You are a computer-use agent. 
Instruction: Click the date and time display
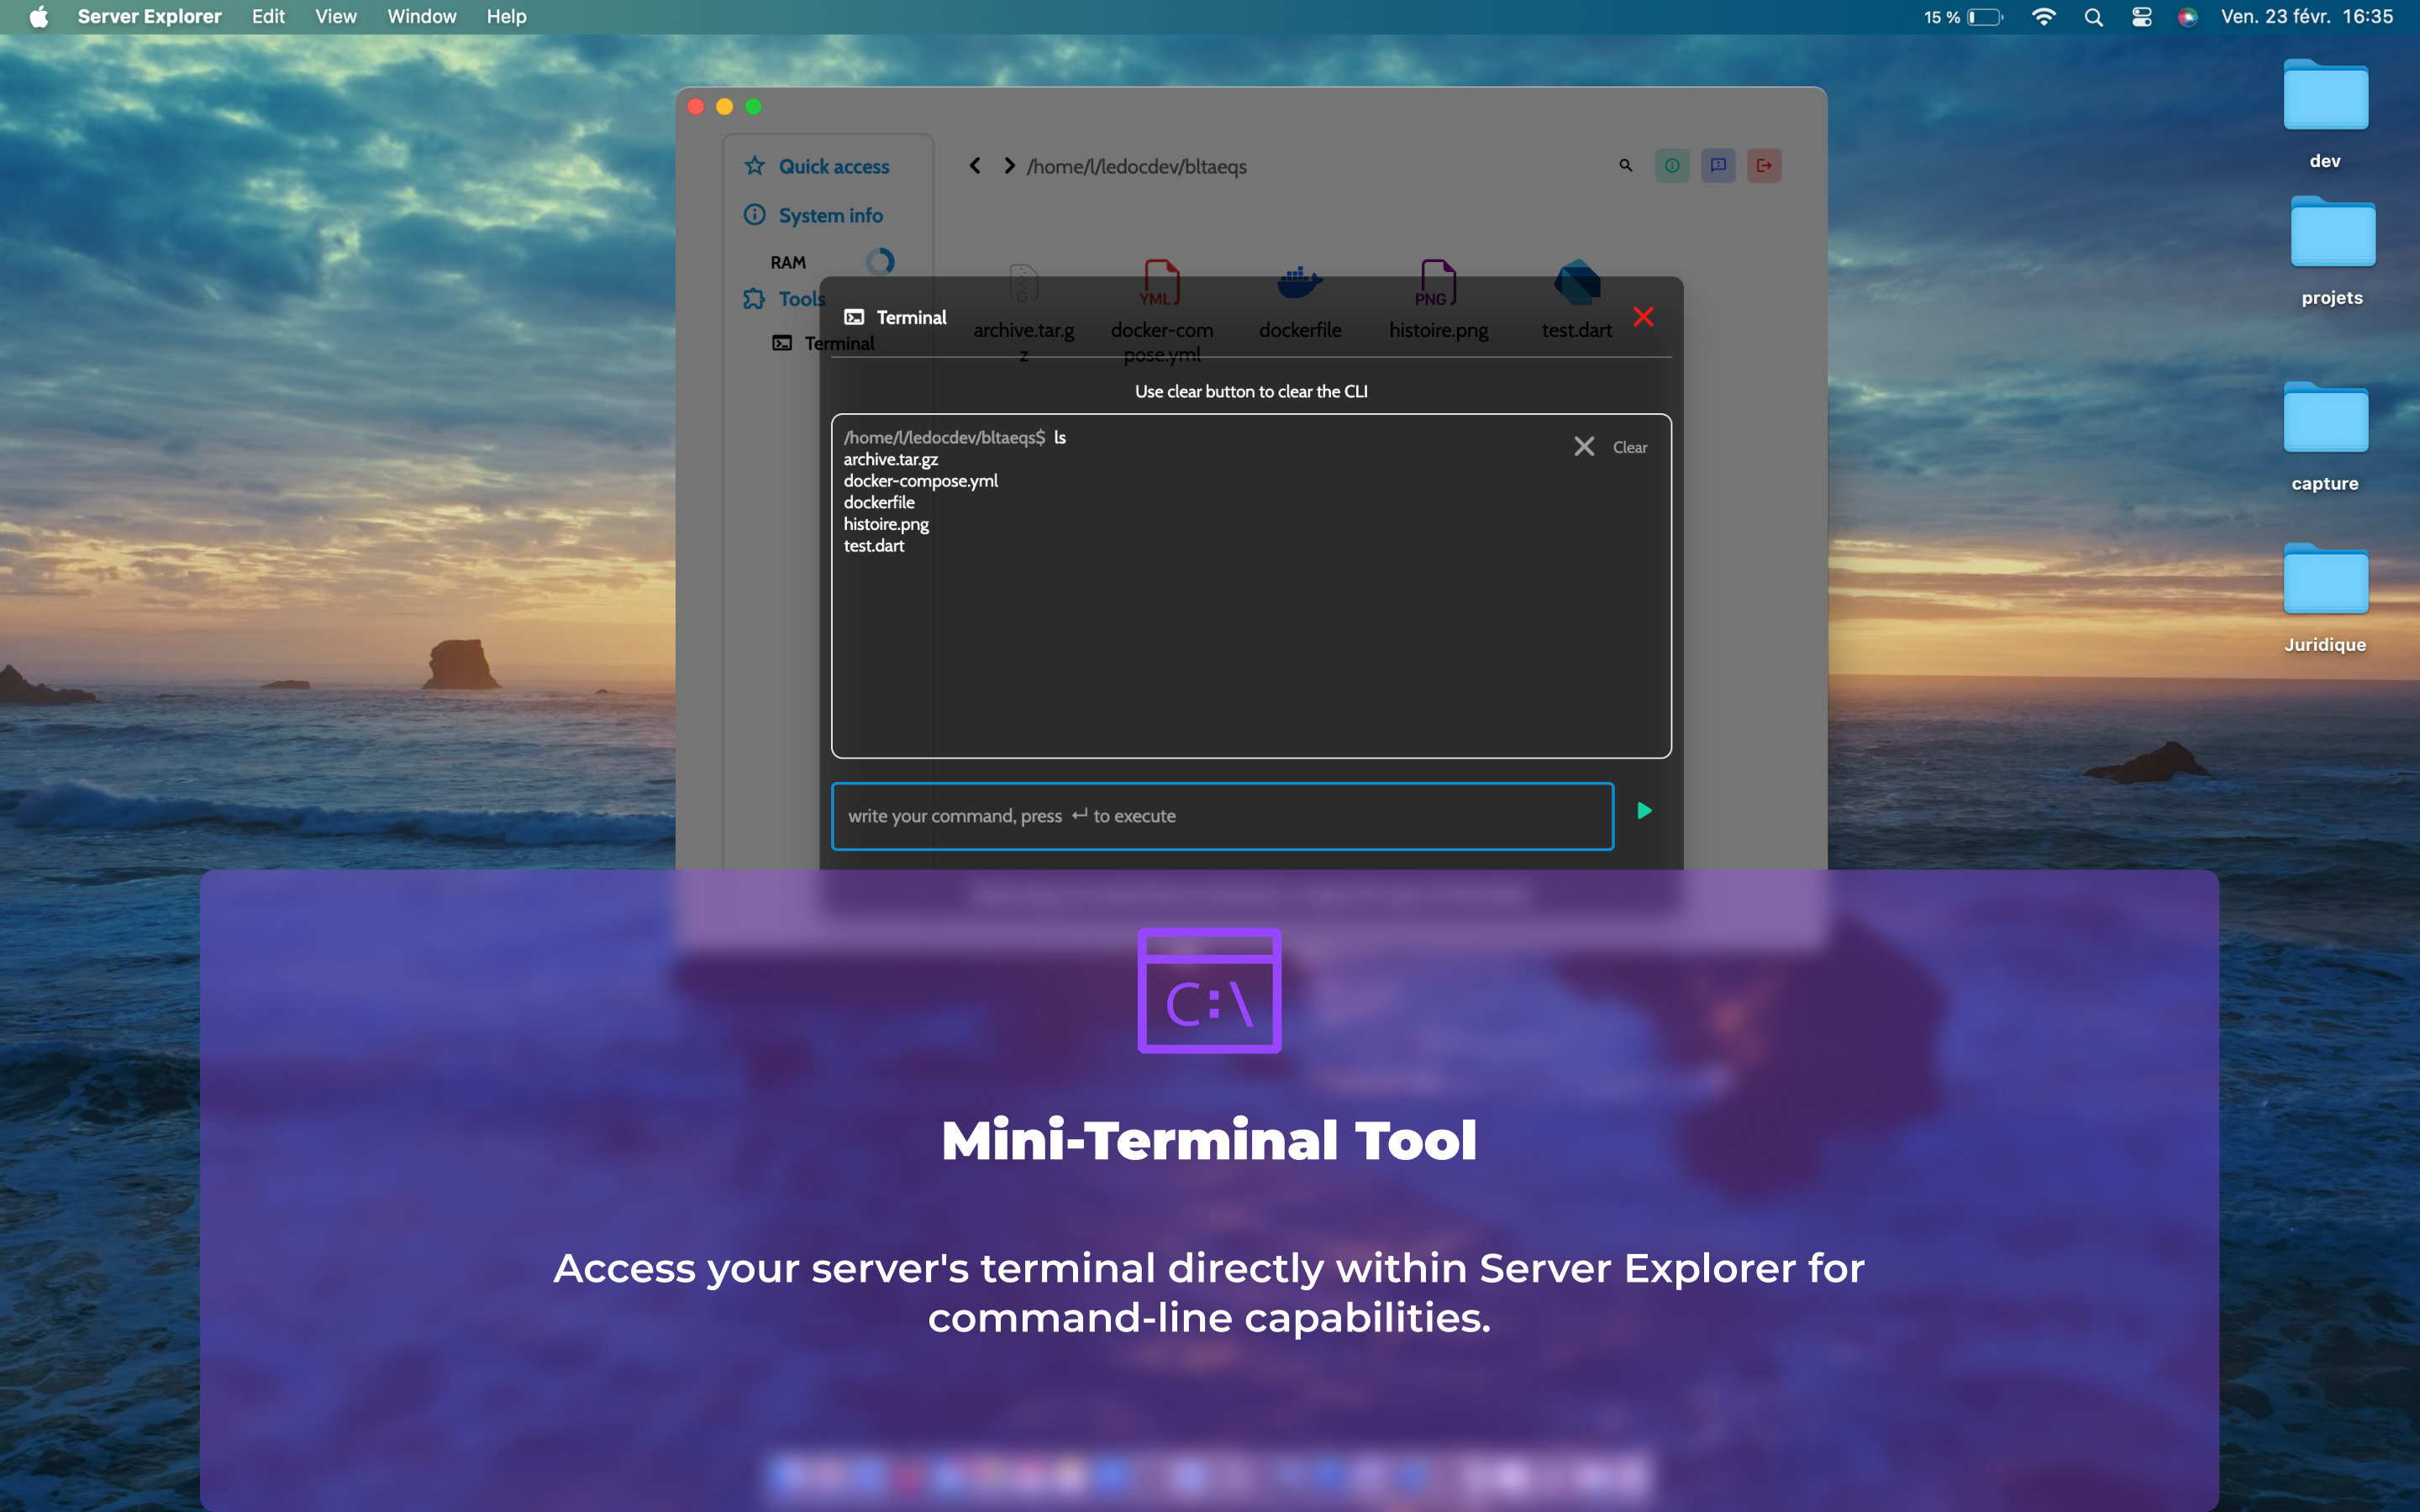(x=2307, y=17)
